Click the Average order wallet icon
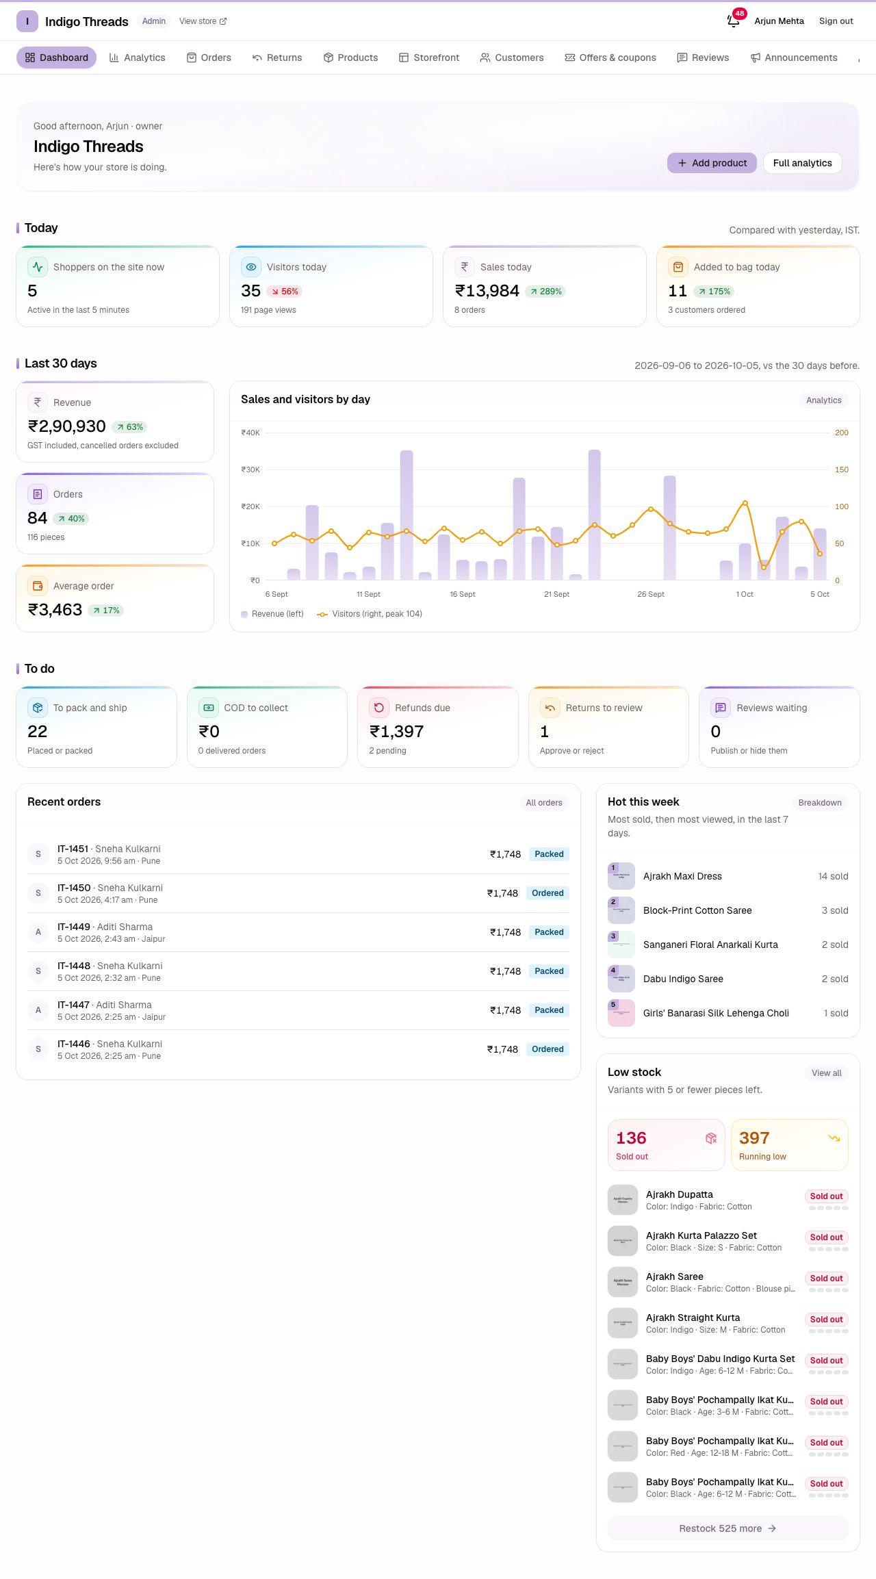Screen dimensions: 876x1579 tap(38, 586)
